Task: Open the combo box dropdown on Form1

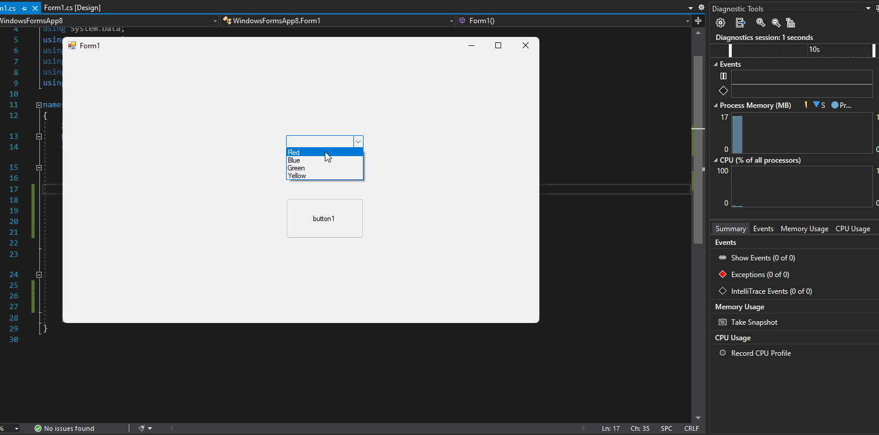Action: tap(358, 141)
